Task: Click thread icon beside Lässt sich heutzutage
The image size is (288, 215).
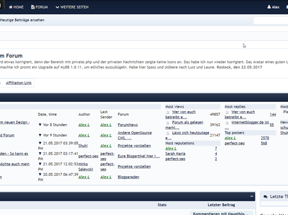Action: click(x=167, y=133)
